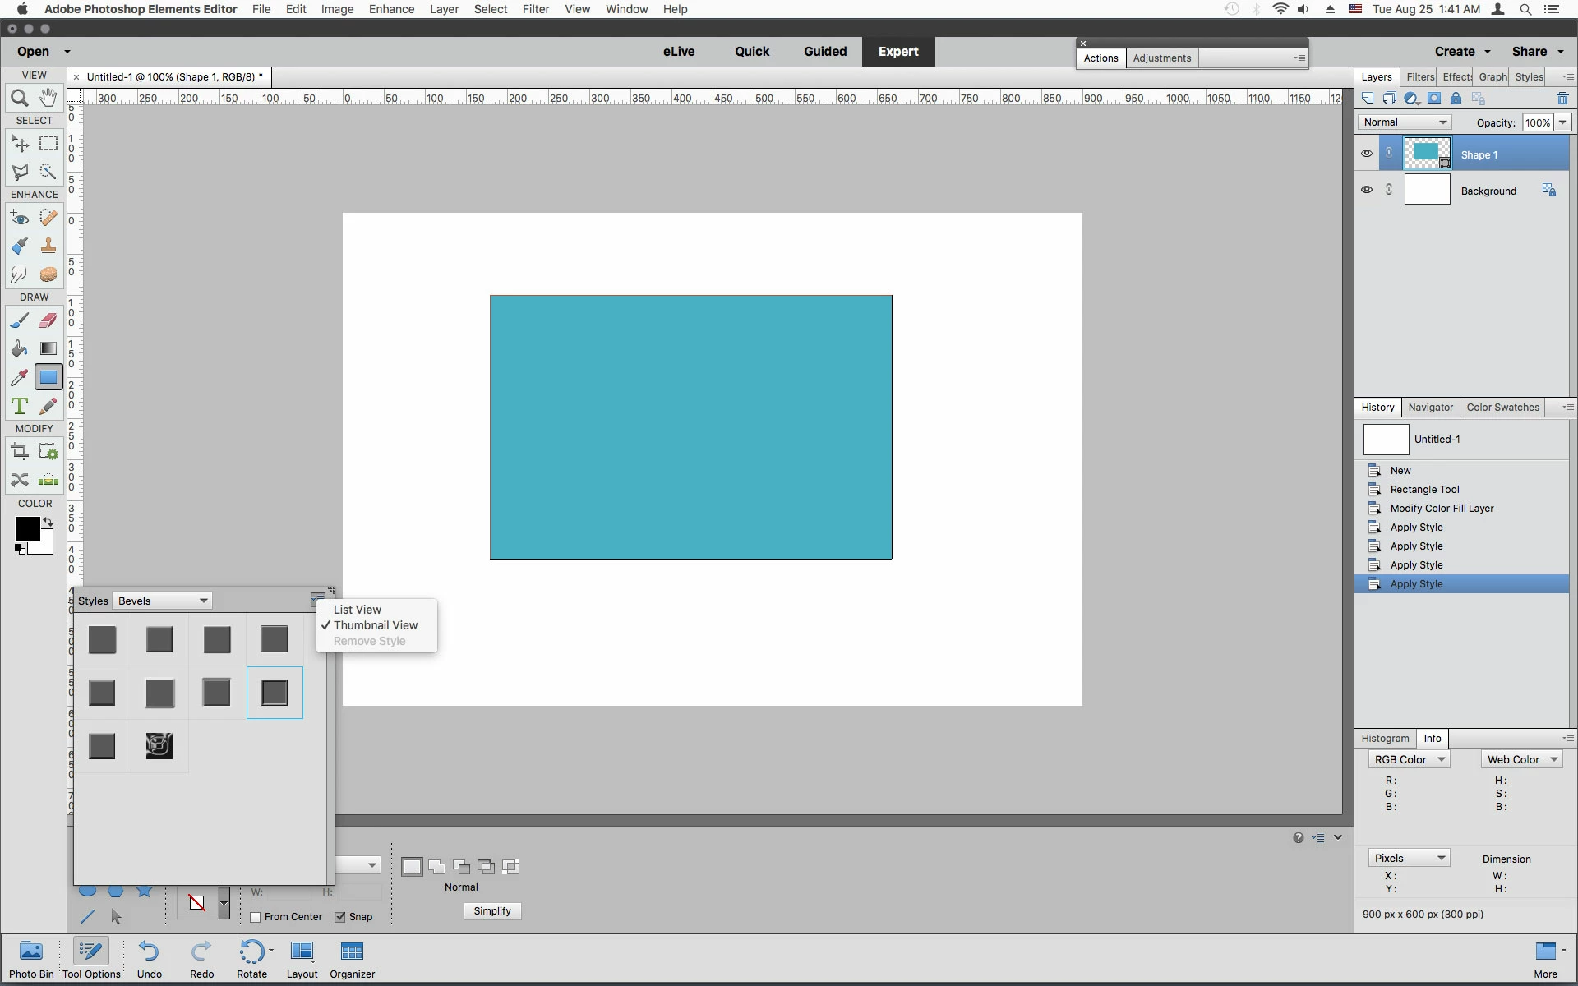
Task: Select the Hand tool
Action: [x=48, y=98]
